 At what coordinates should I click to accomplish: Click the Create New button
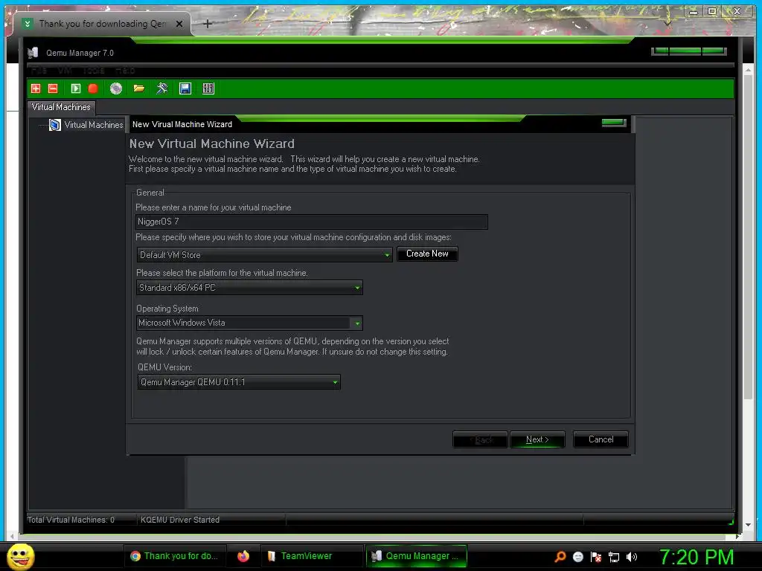[427, 254]
